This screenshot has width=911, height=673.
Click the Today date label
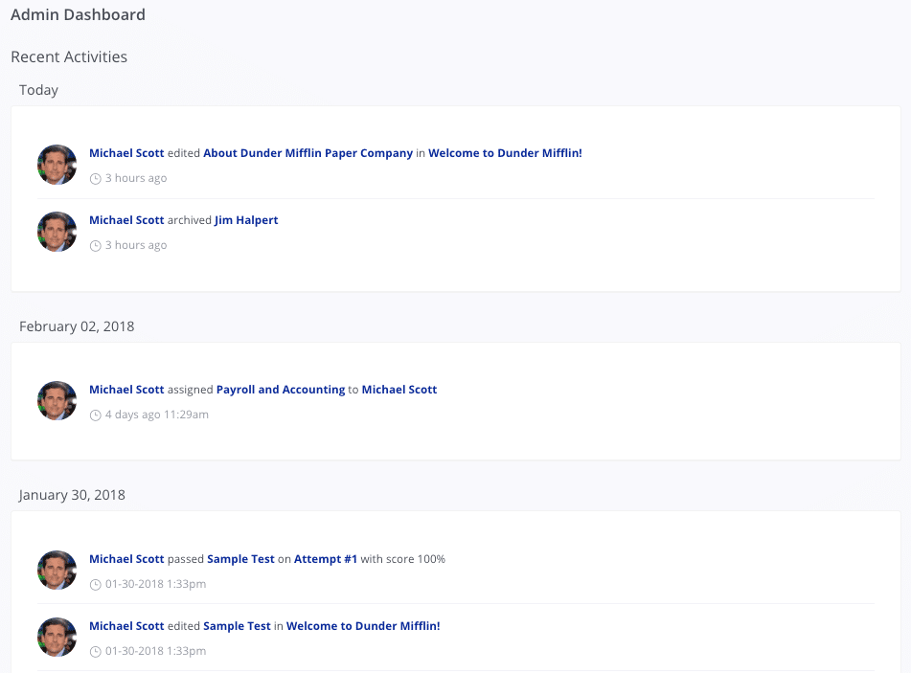38,90
